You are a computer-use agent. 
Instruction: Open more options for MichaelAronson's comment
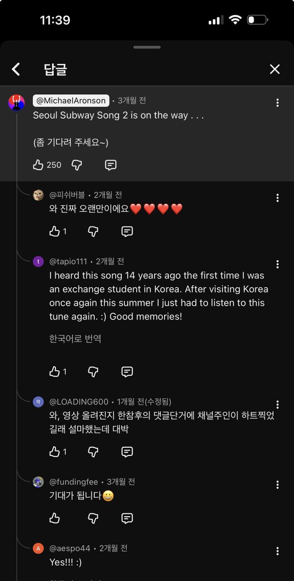pos(277,103)
